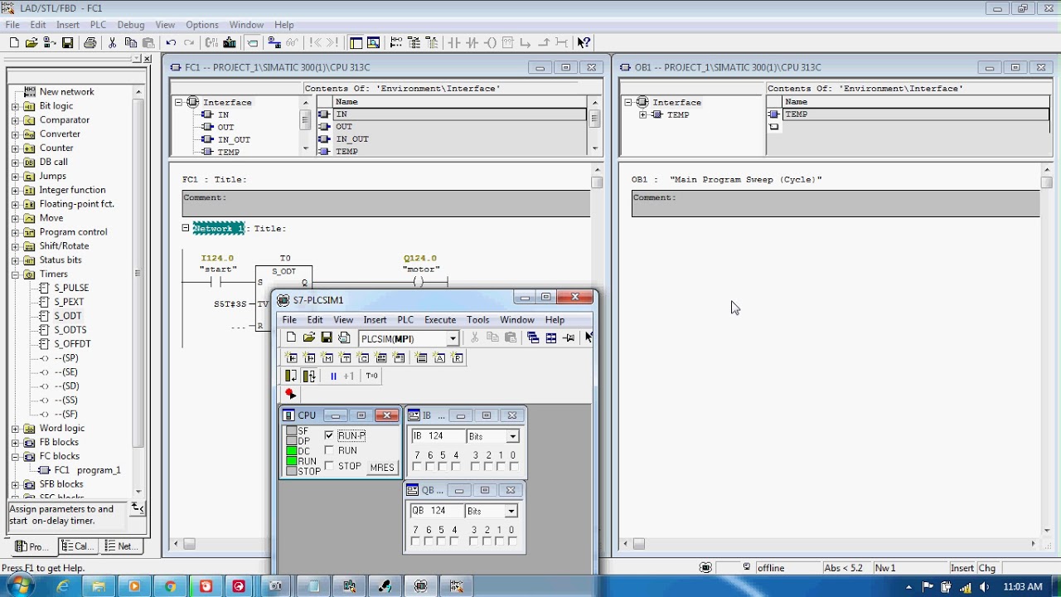Save the block with the floppy icon in the main toolbar
Image resolution: width=1061 pixels, height=597 pixels.
coord(68,43)
